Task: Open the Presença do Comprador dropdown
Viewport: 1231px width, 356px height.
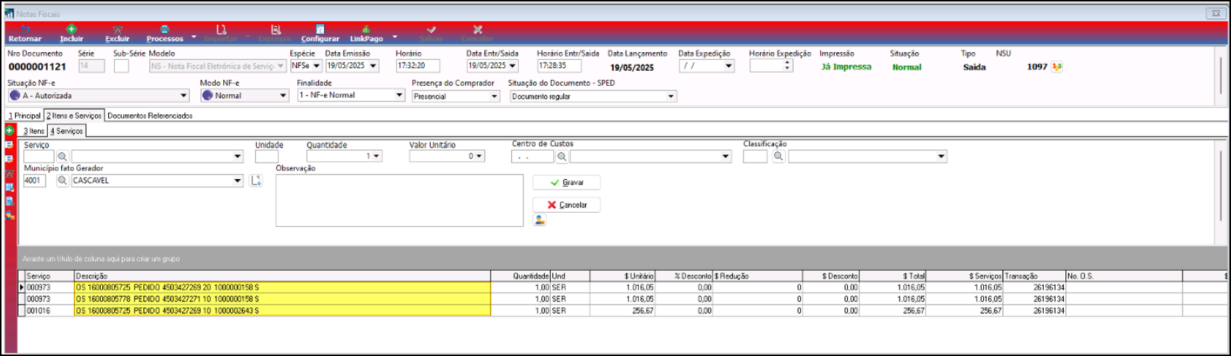Action: click(x=494, y=96)
